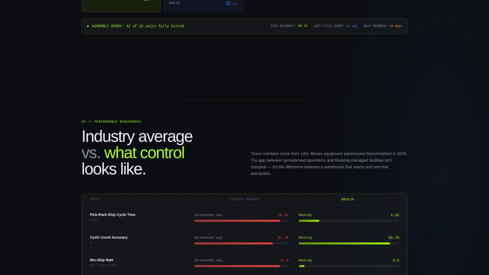Image resolution: width=489 pixels, height=275 pixels.
Task: Click the red progress bar for Mis-Ship Rate
Action: point(237,266)
